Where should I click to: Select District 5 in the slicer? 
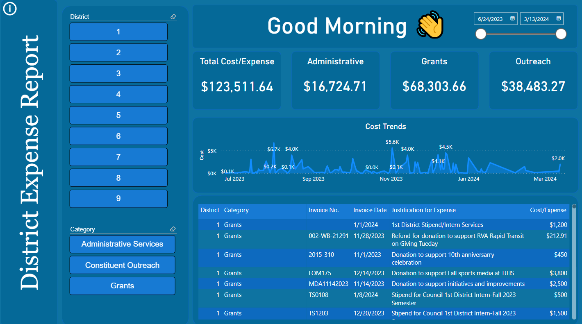click(118, 115)
